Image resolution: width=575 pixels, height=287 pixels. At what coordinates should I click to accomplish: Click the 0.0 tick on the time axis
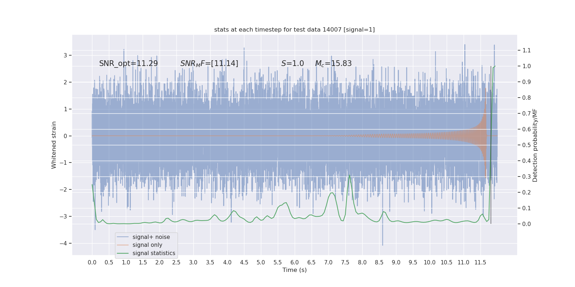(92, 263)
